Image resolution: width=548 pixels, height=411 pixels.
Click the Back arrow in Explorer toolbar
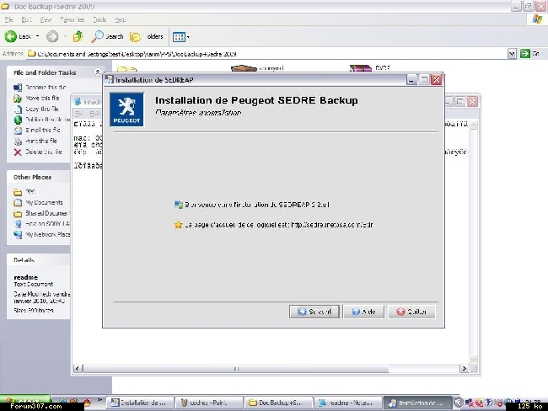point(20,36)
